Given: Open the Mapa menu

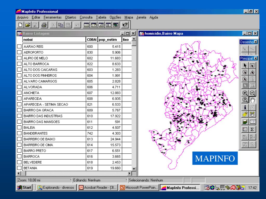Looking at the screenshot, I should click(129, 17).
